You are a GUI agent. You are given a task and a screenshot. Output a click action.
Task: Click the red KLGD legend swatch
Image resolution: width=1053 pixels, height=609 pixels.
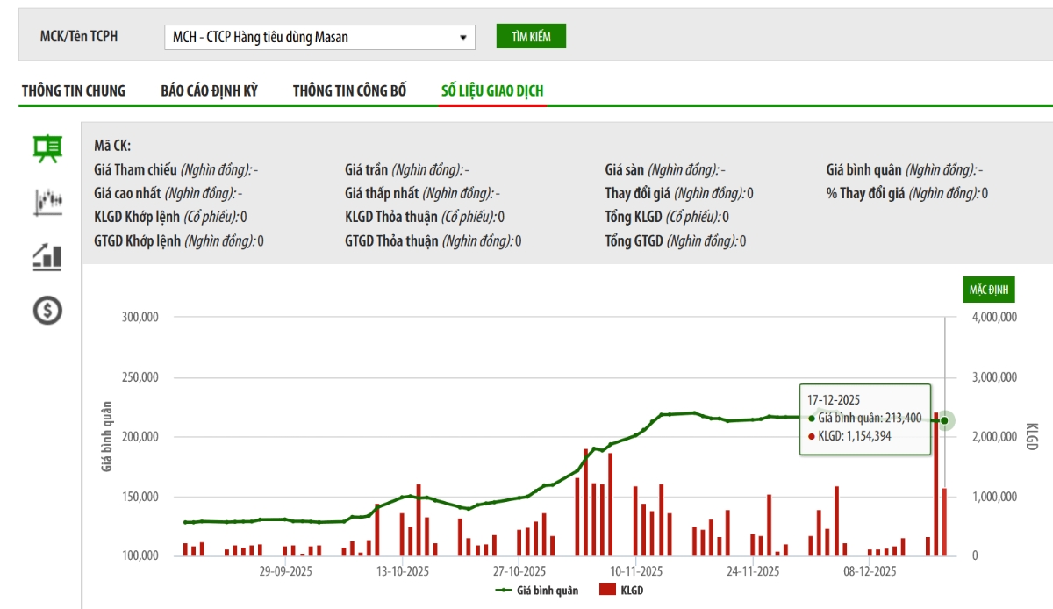(x=607, y=591)
